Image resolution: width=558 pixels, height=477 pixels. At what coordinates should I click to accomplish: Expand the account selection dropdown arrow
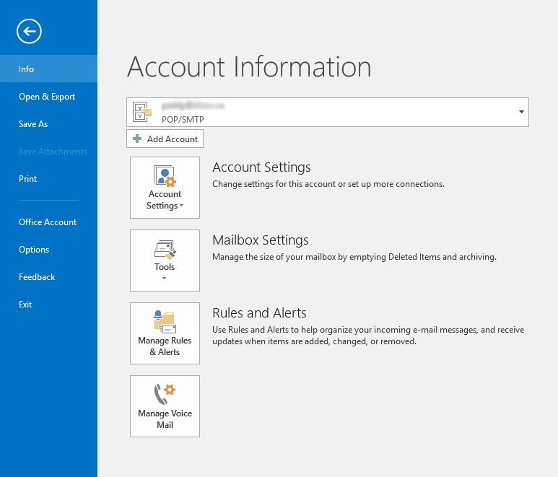pyautogui.click(x=521, y=113)
